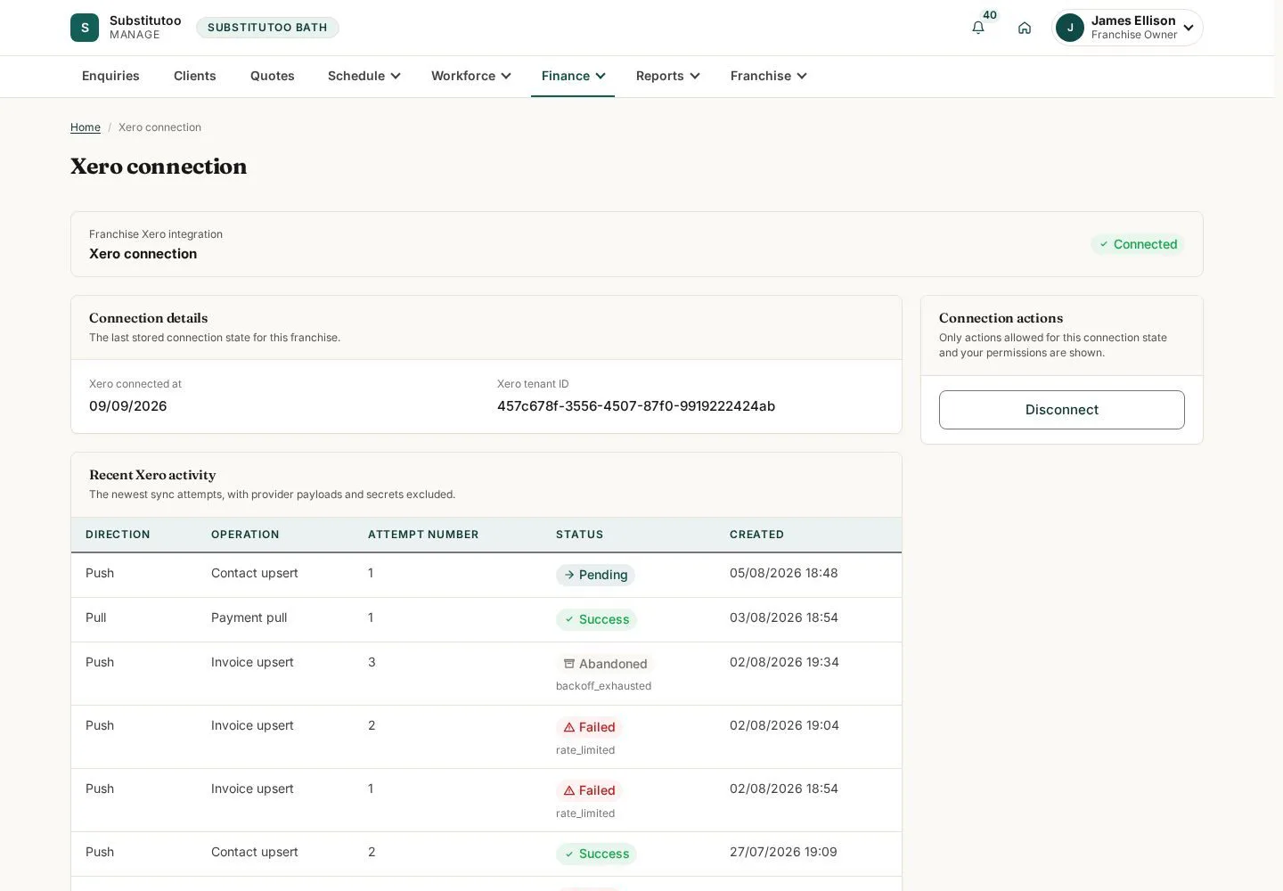1283x891 pixels.
Task: Click the Status column header
Action: click(579, 535)
